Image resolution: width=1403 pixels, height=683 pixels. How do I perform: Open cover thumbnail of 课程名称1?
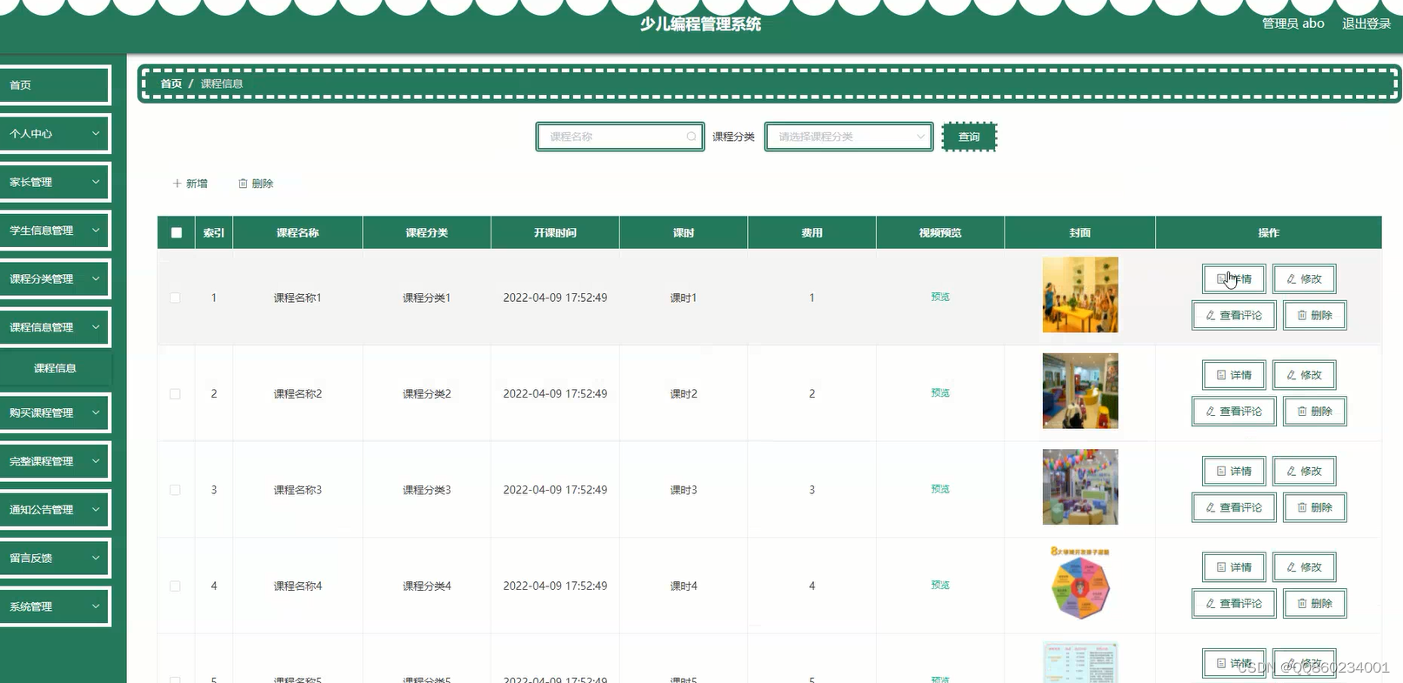[x=1080, y=295]
